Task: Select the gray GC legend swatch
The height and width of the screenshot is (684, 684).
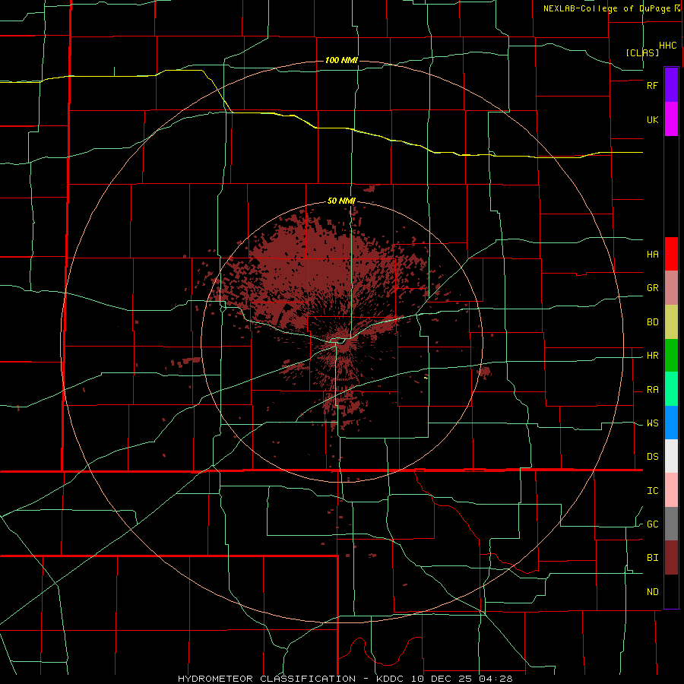Action: click(x=671, y=524)
